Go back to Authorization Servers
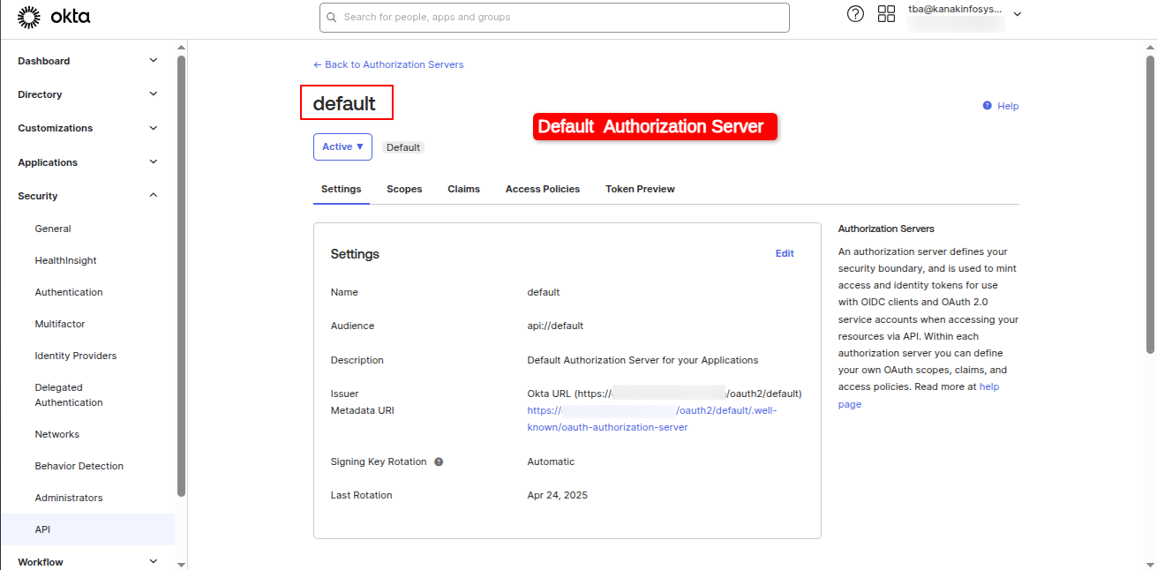 pos(388,64)
